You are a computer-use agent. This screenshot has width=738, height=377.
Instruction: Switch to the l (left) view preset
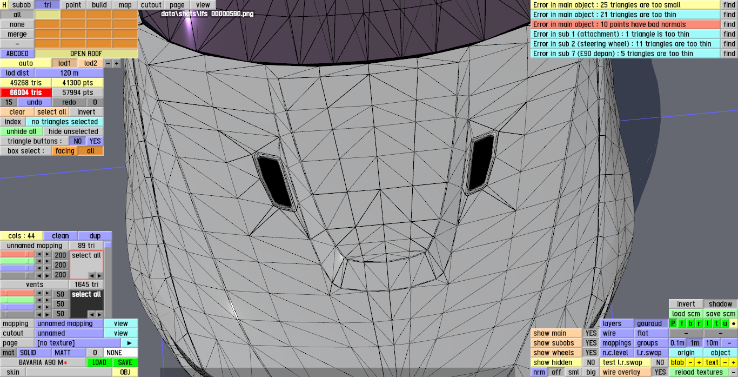point(708,323)
